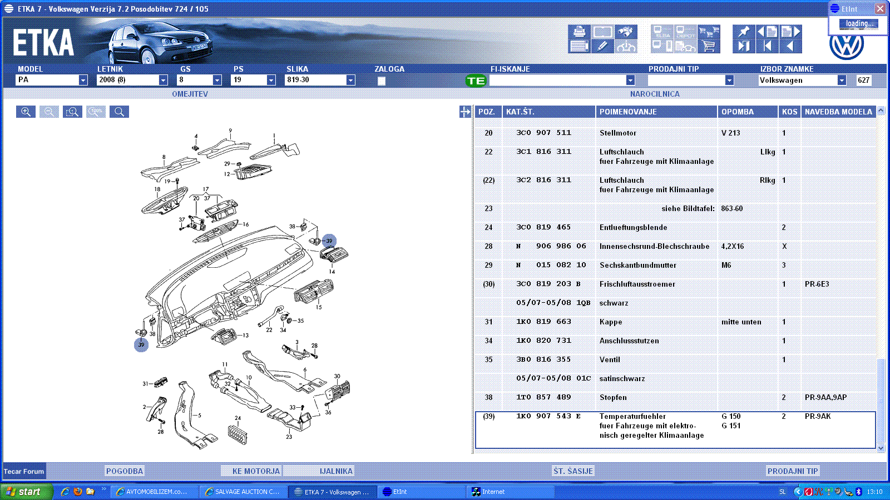Image resolution: width=890 pixels, height=500 pixels.
Task: Click the Bluetooth tray icon
Action: pyautogui.click(x=858, y=492)
